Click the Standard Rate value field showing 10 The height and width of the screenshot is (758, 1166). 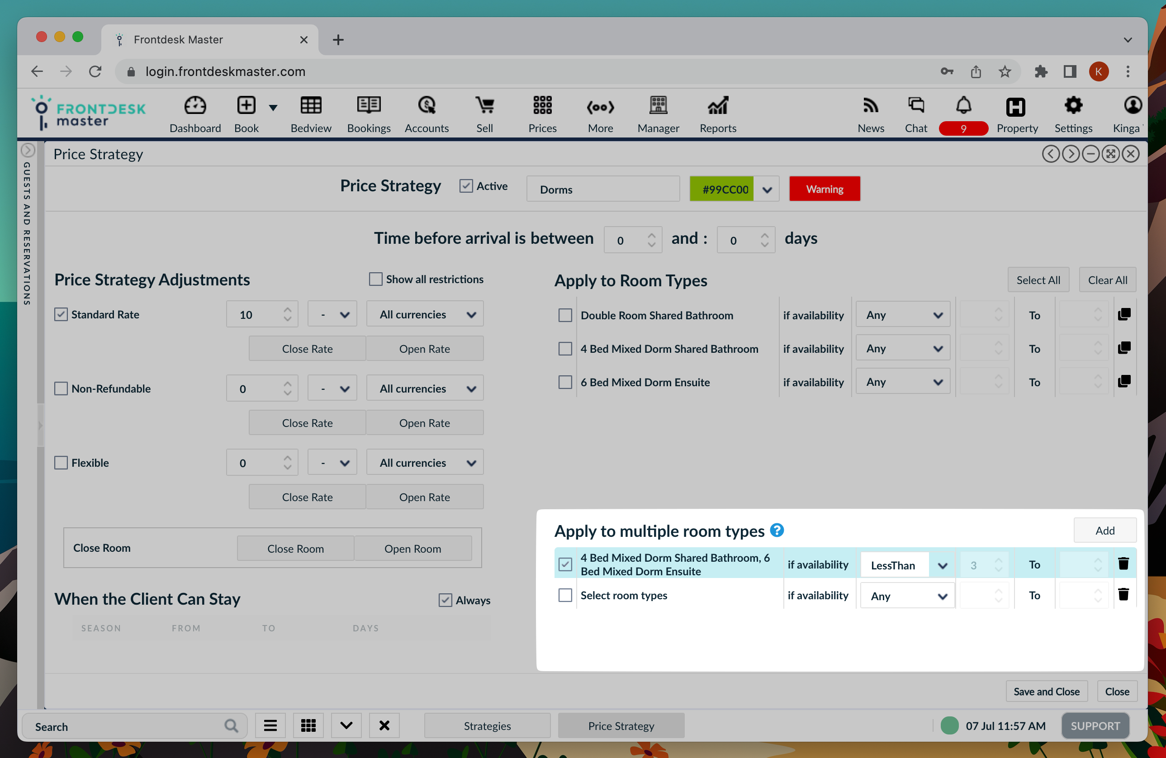click(262, 314)
